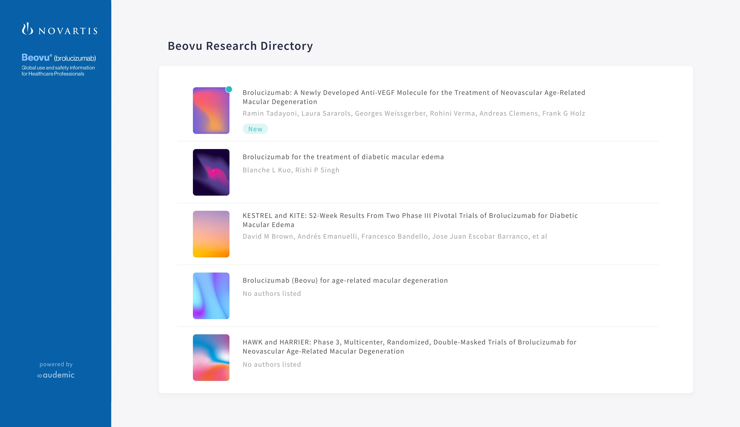The image size is (740, 427).
Task: Open thumbnail for Newly Developed Anti-VEGF Molecule article
Action: click(211, 110)
